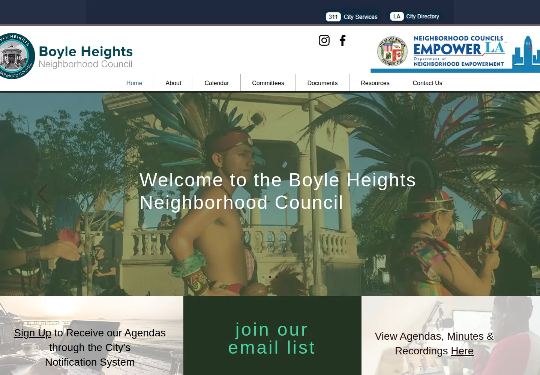Click the Sign Up link for agendas

(x=33, y=333)
